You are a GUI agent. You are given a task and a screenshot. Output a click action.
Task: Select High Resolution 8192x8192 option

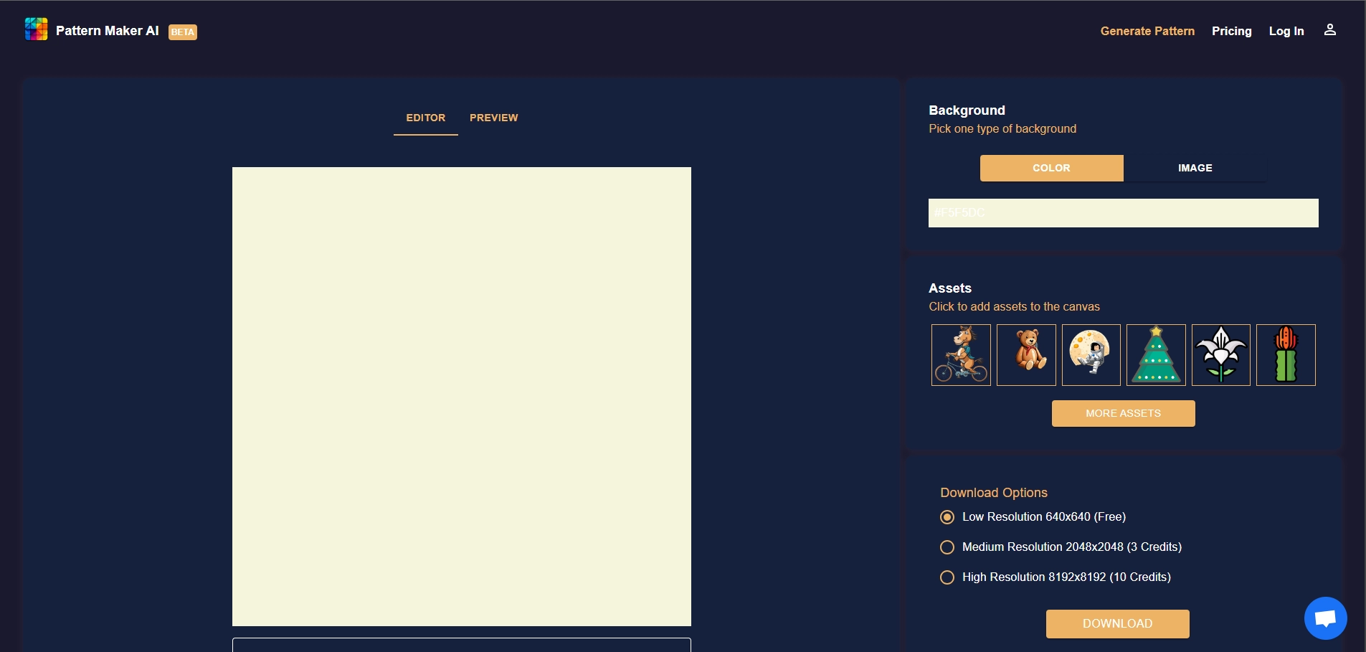pos(947,577)
